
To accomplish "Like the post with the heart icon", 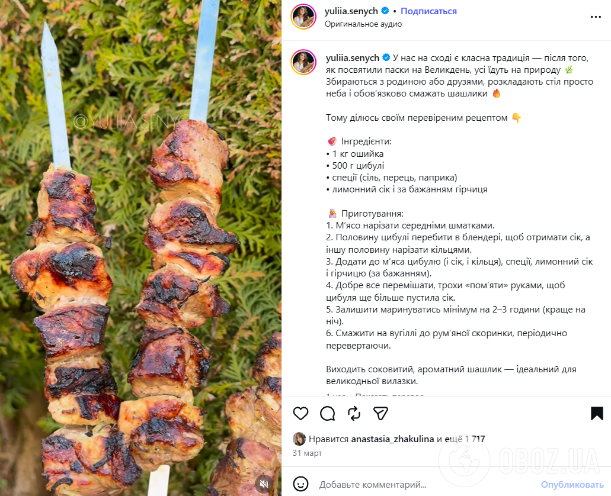I will click(x=301, y=413).
